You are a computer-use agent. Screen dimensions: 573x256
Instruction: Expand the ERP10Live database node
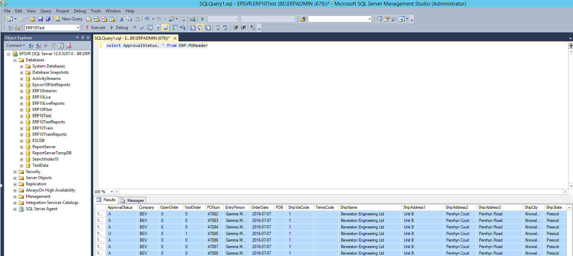[x=21, y=98]
